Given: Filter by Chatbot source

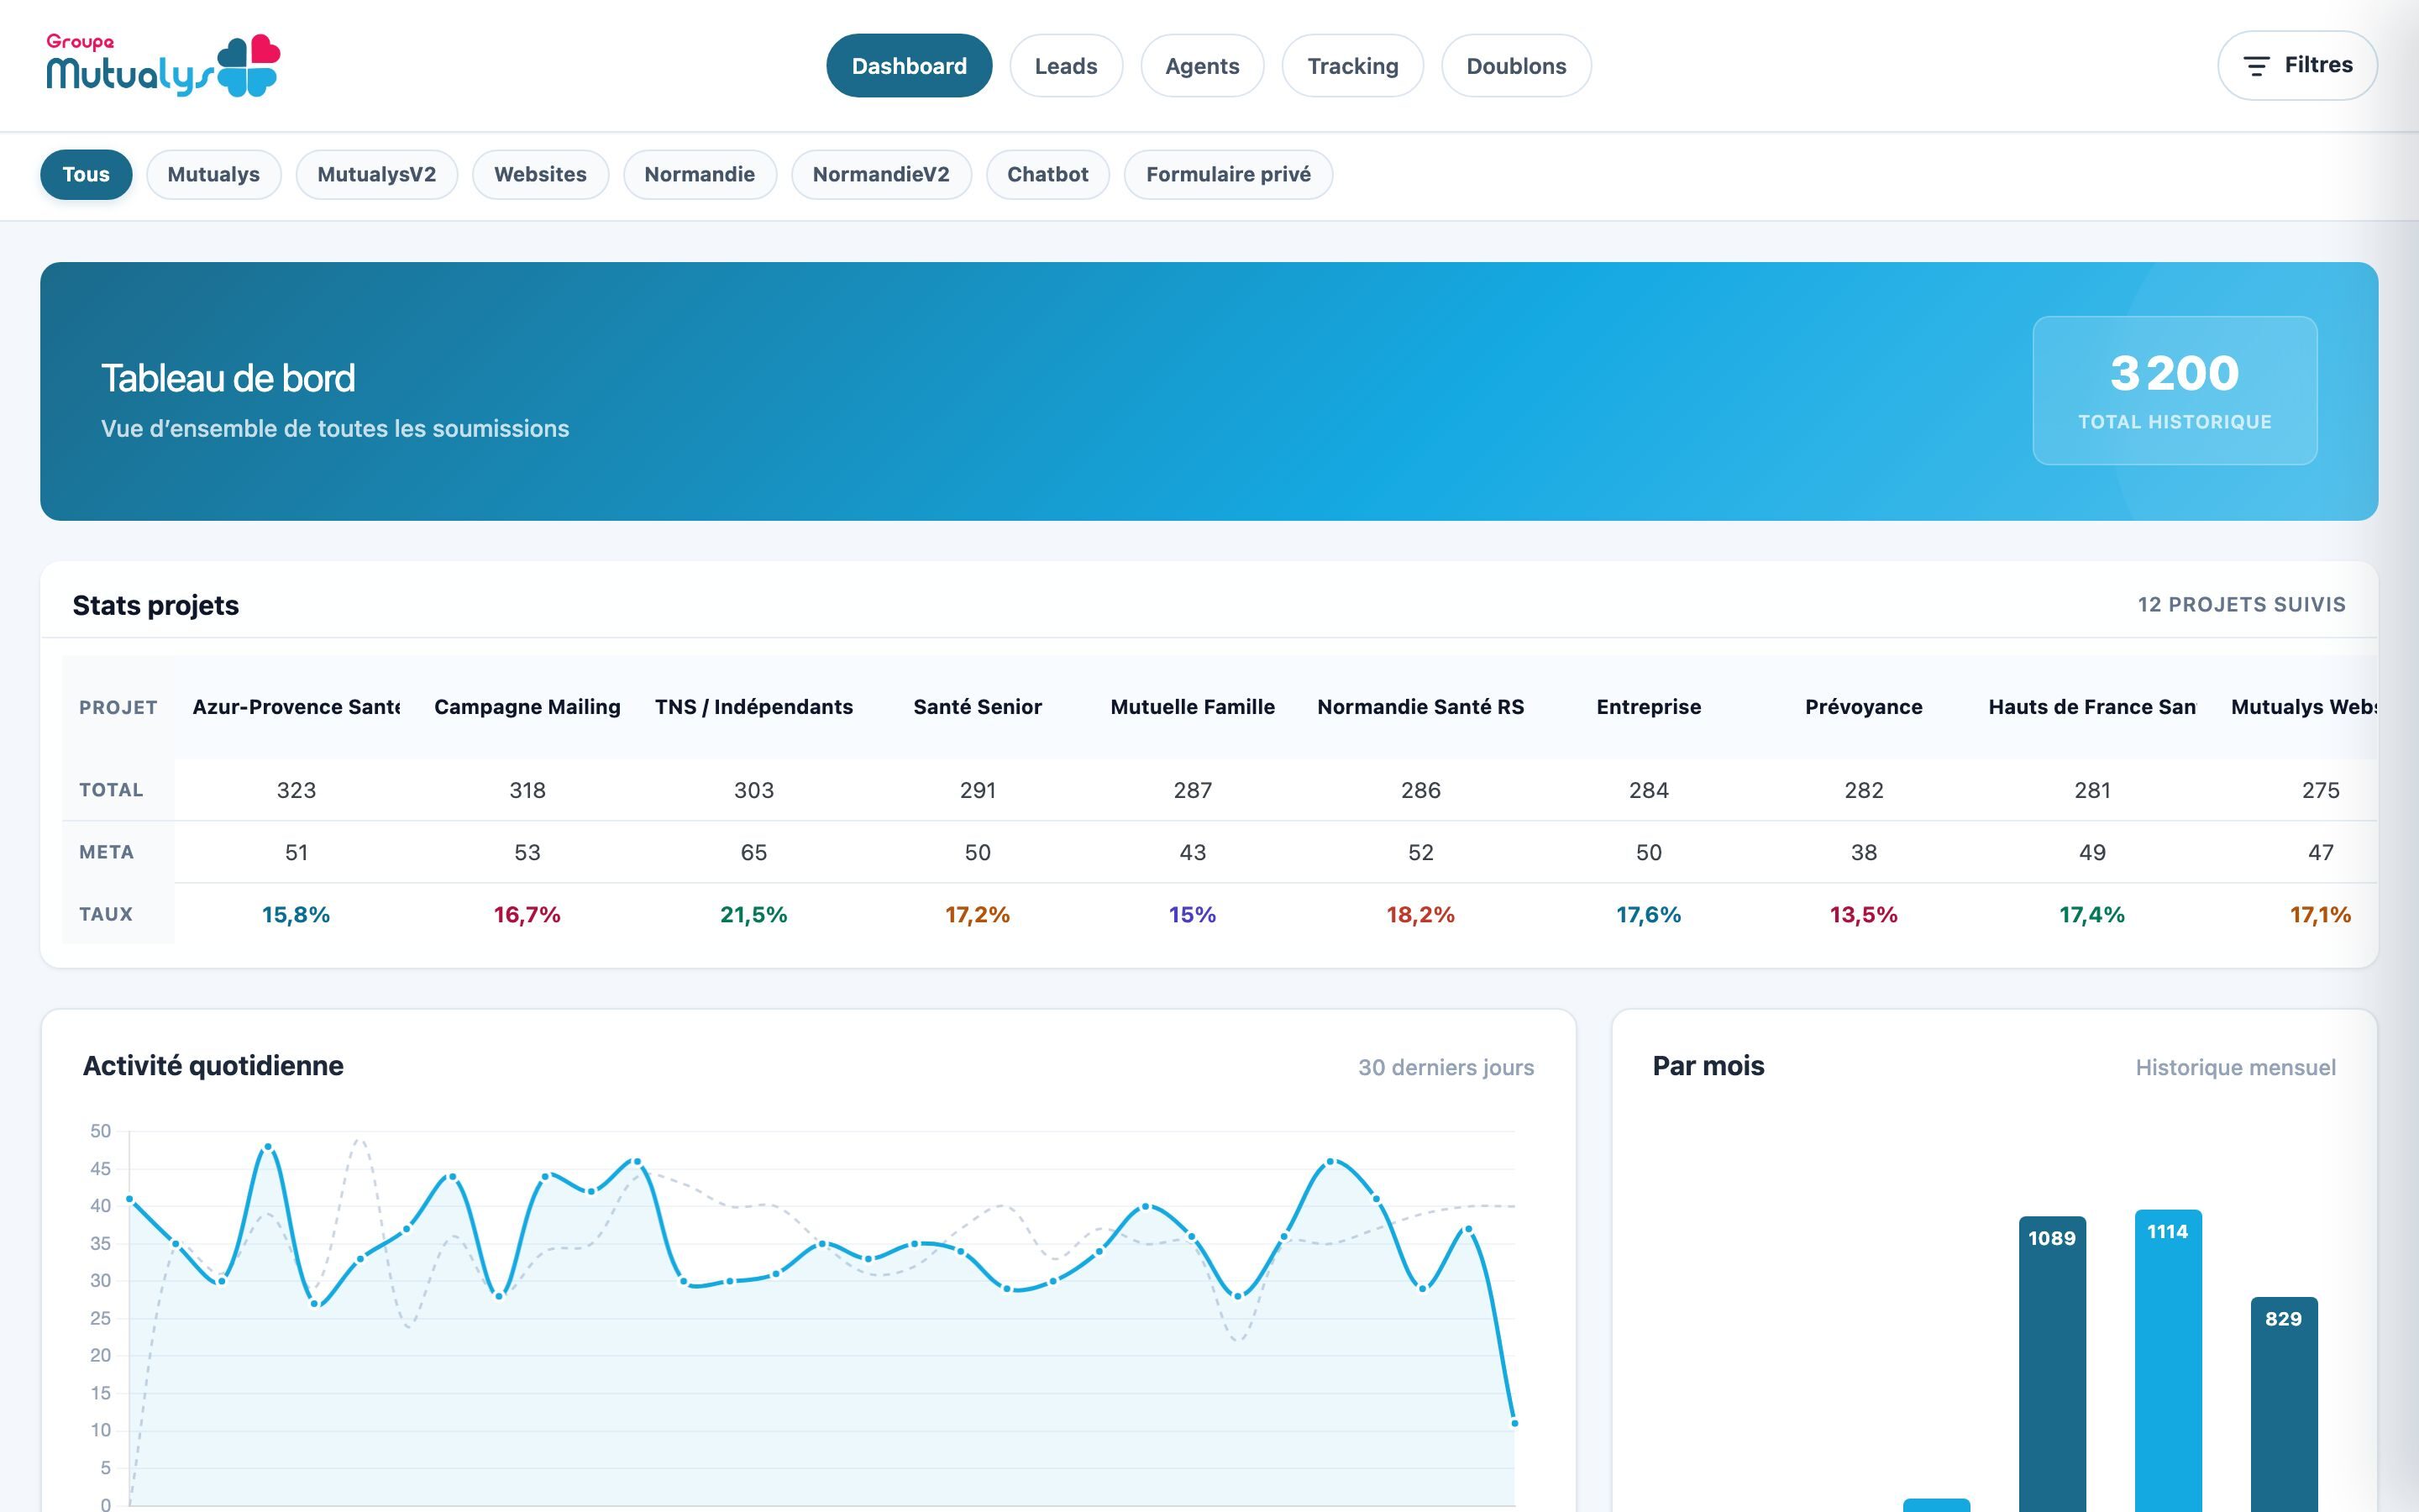Looking at the screenshot, I should (1047, 174).
